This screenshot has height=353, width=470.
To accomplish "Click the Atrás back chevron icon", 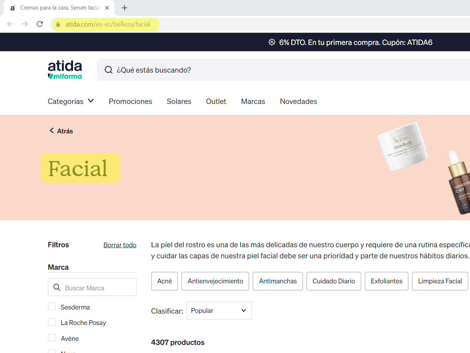I will click(x=52, y=130).
